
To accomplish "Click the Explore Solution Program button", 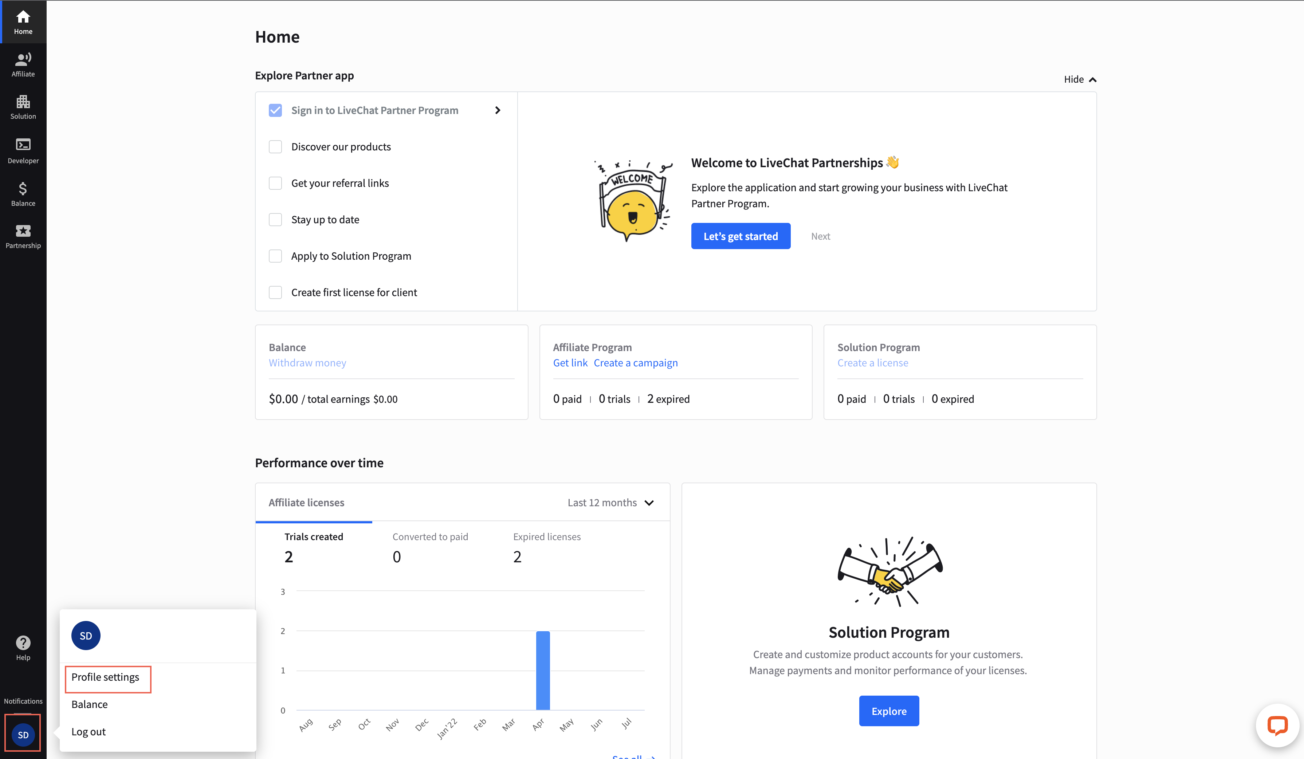I will (888, 711).
